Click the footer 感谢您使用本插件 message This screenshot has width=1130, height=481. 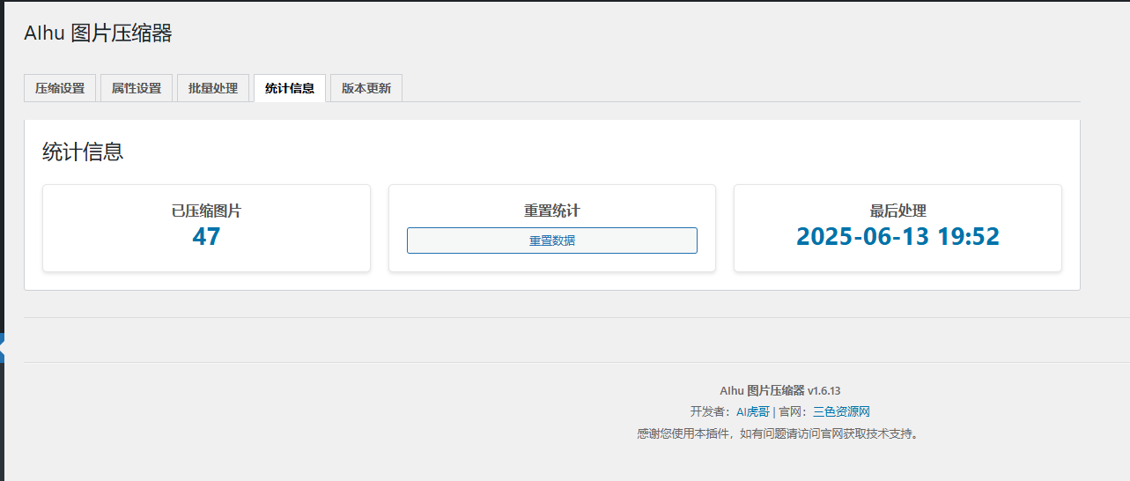point(777,433)
